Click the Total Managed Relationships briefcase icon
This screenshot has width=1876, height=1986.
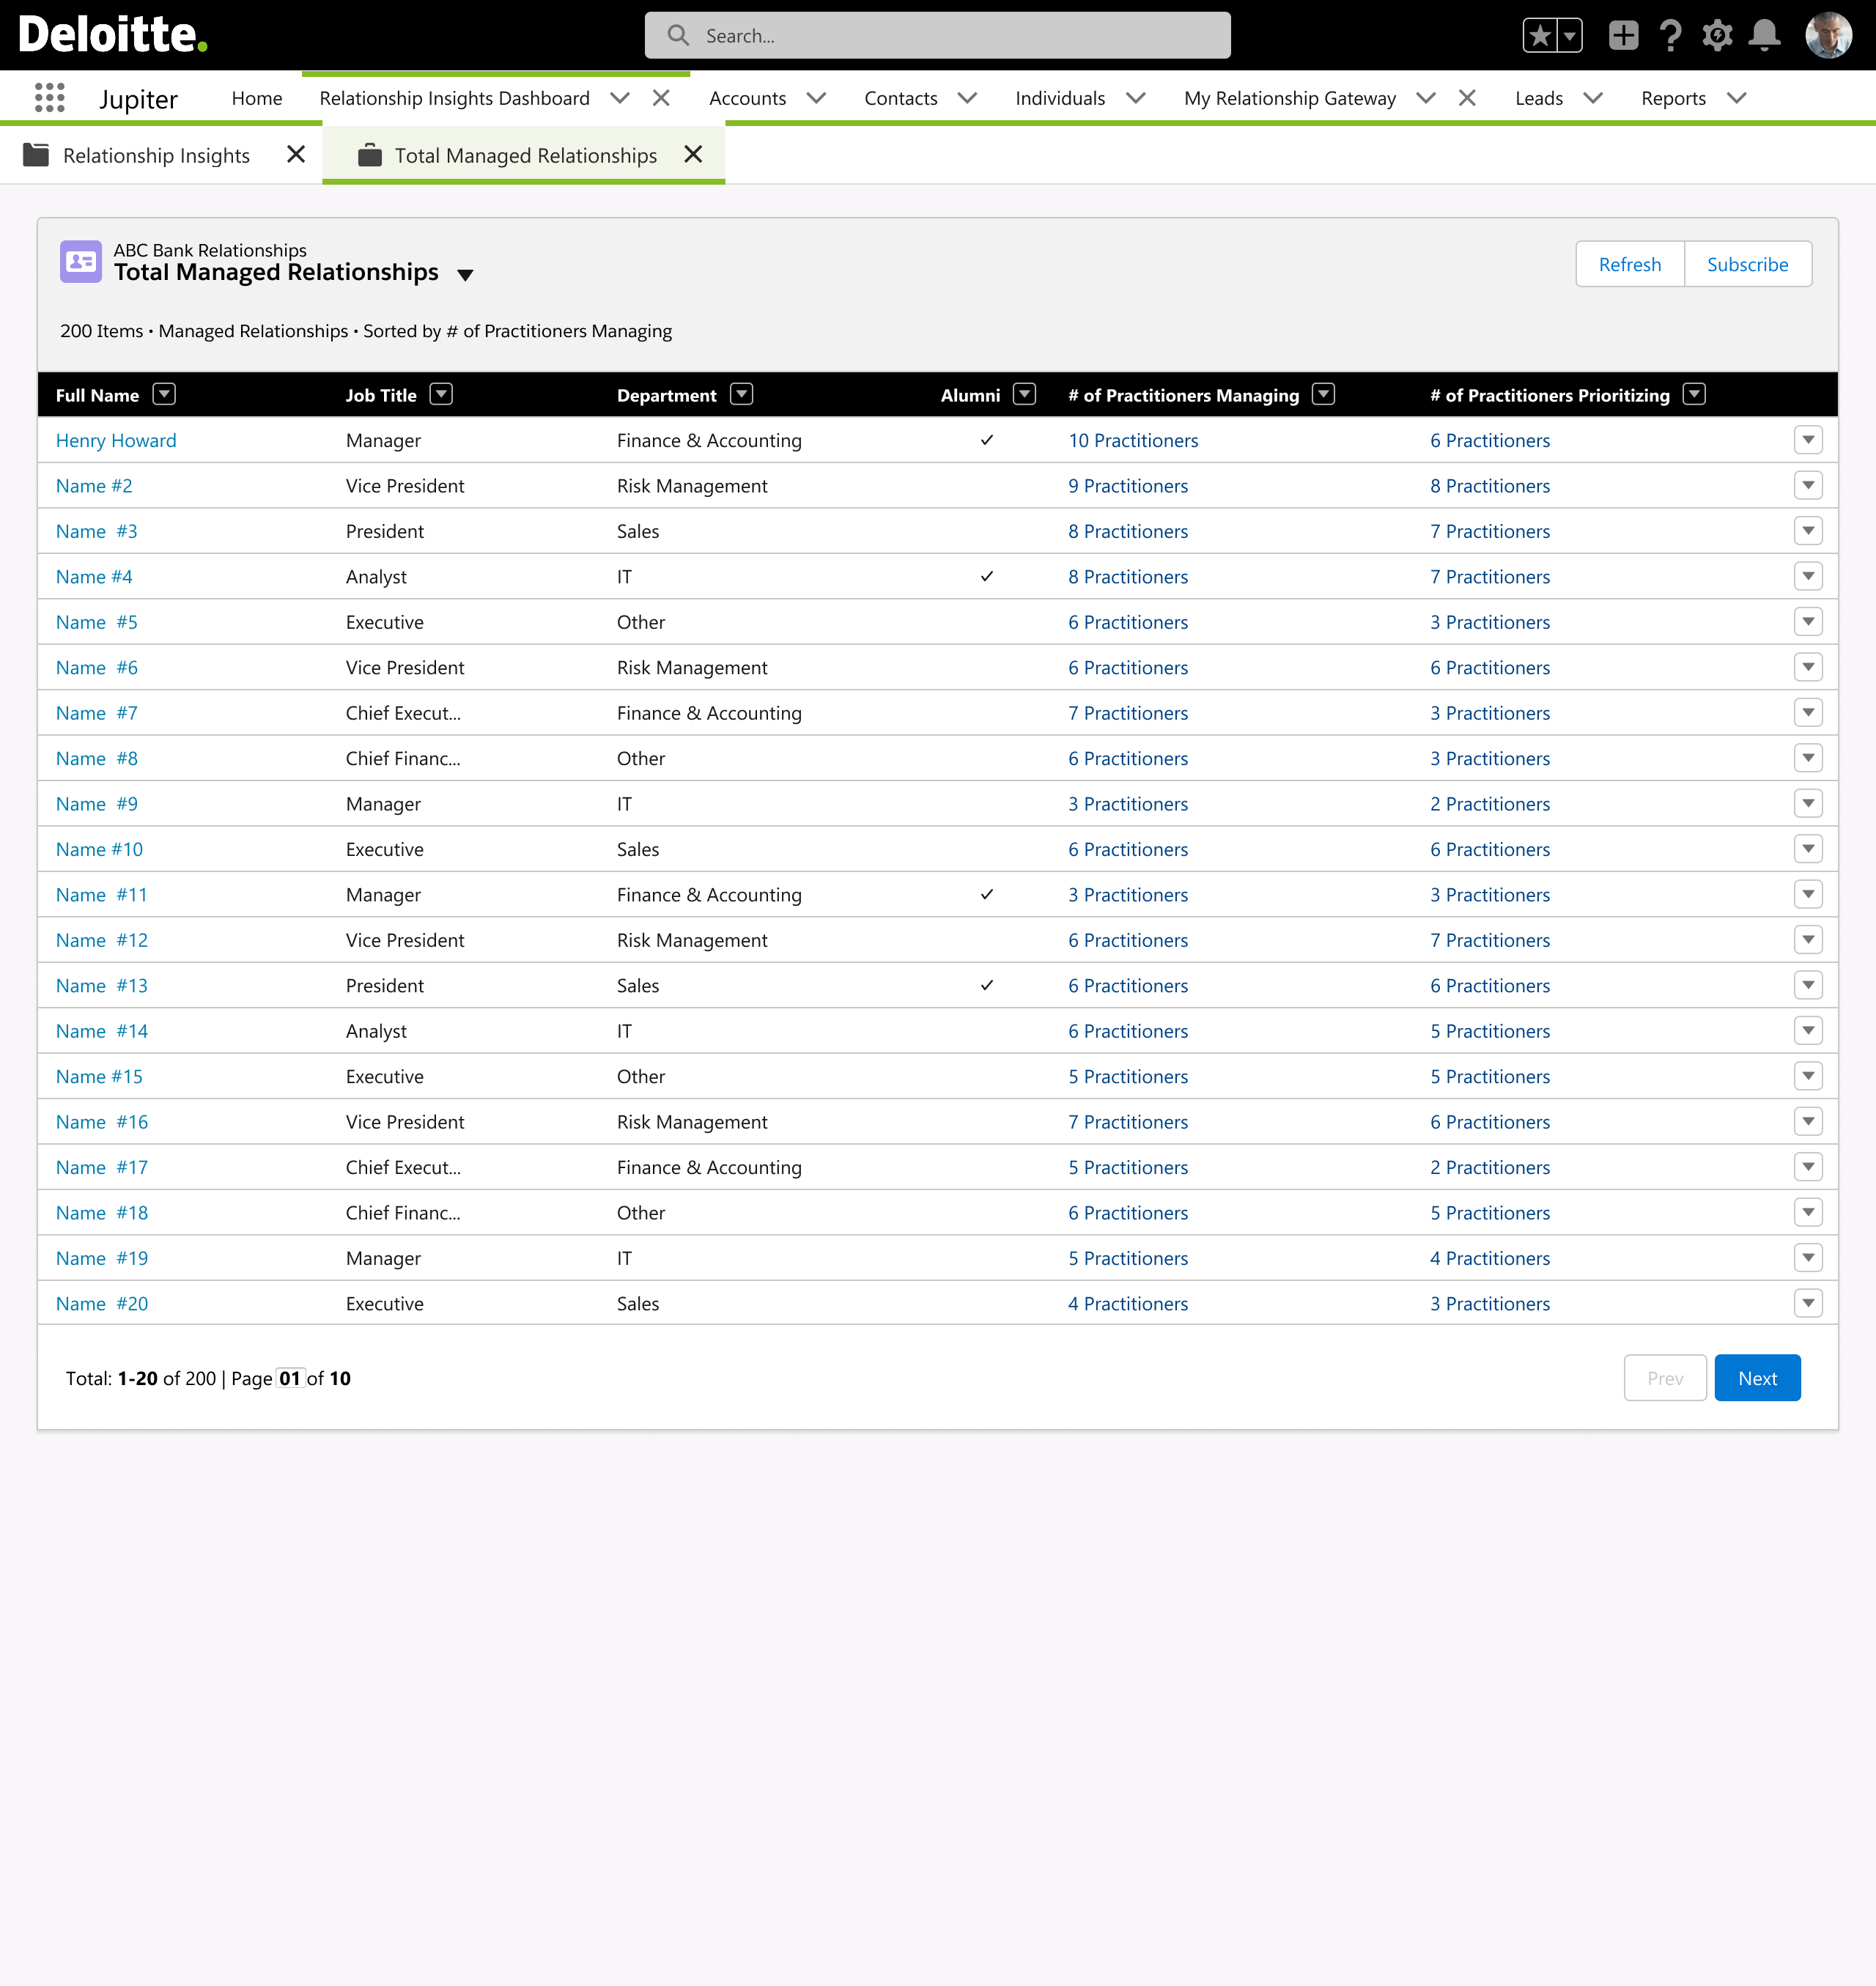click(x=370, y=155)
